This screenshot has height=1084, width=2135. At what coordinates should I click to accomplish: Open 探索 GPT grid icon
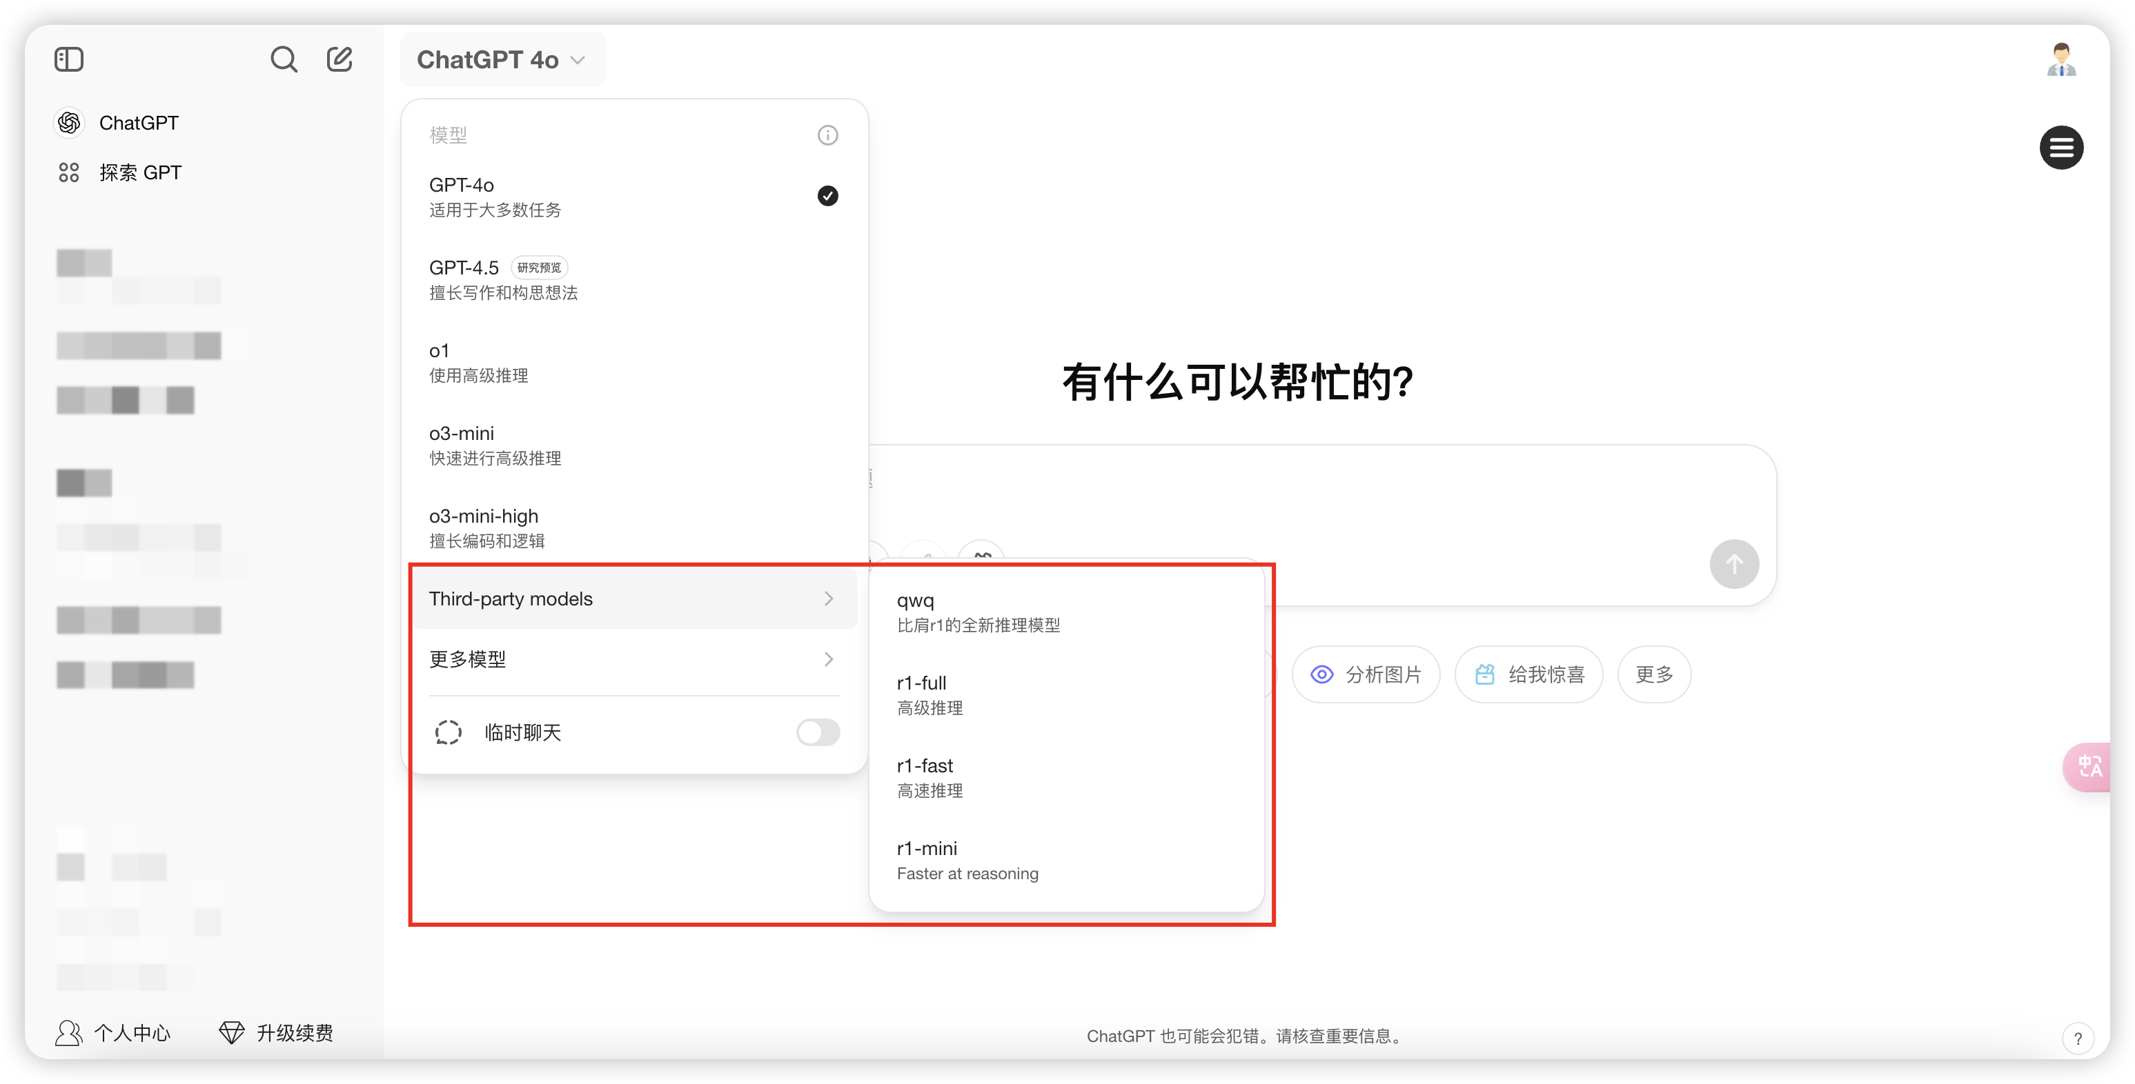[x=69, y=172]
